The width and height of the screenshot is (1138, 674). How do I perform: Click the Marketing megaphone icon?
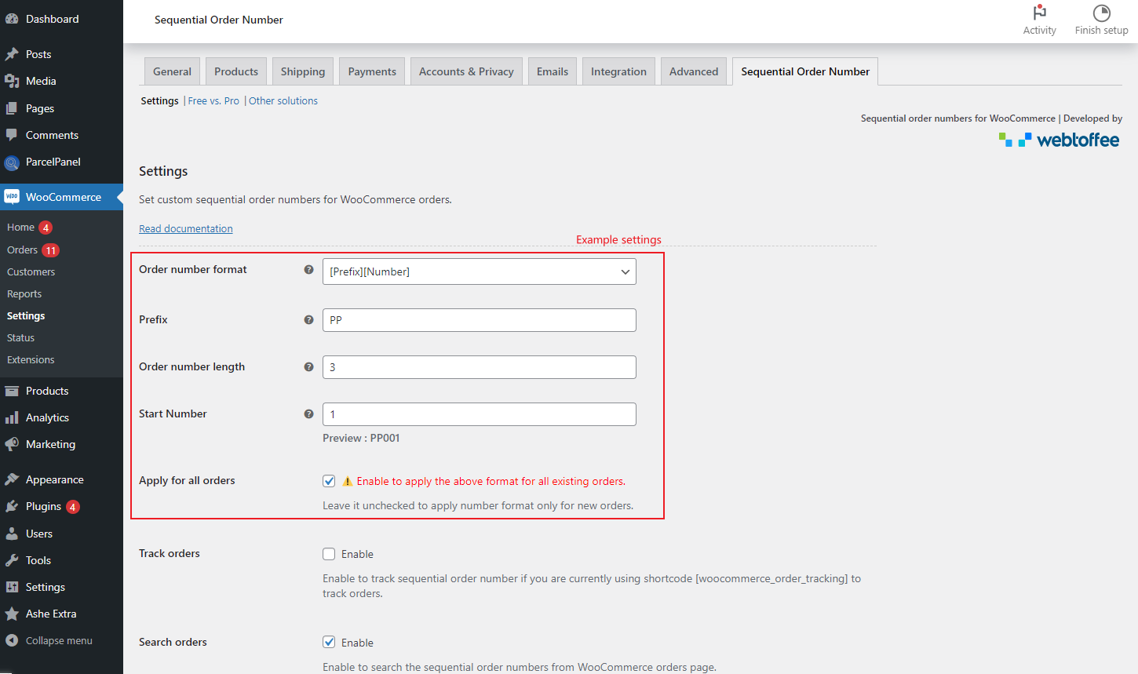(12, 444)
